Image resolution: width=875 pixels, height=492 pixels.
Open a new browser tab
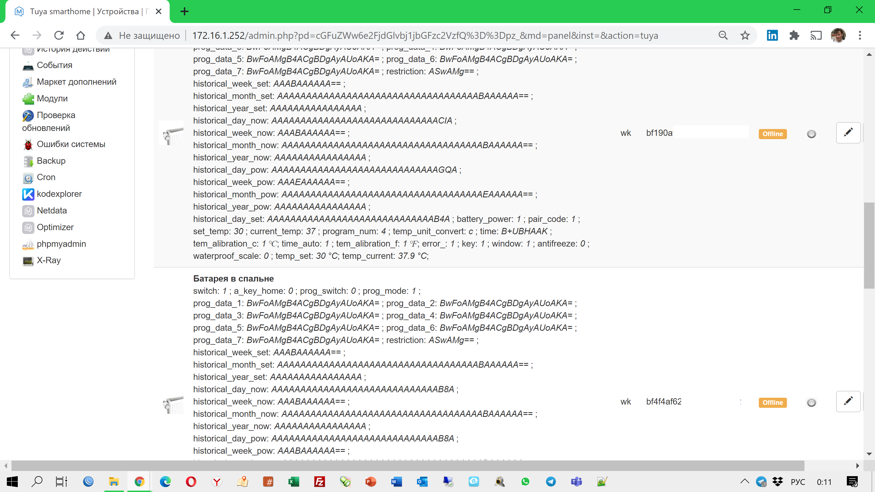click(x=185, y=11)
